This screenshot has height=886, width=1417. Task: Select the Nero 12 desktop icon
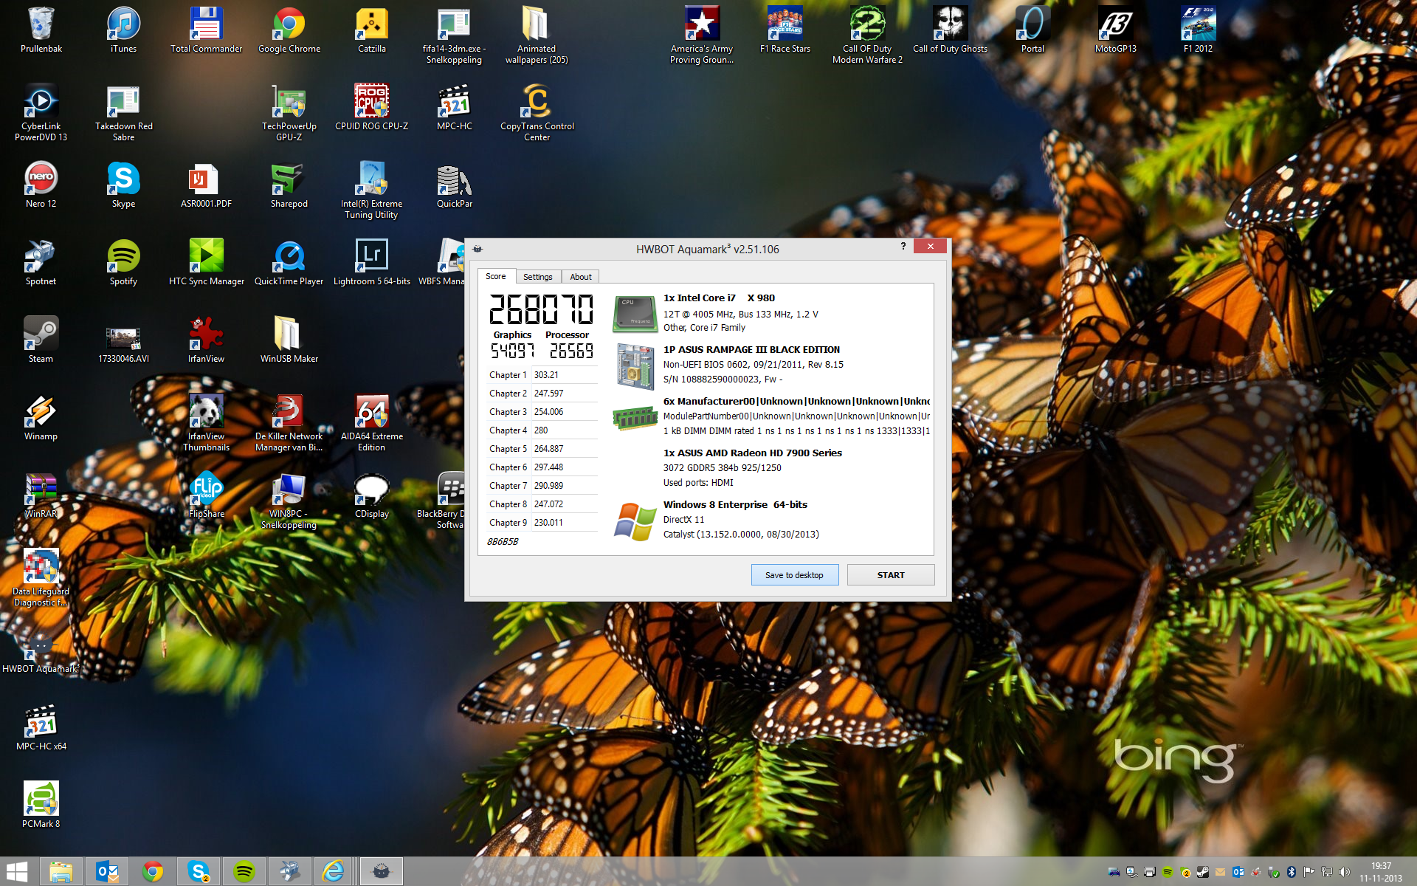pos(41,185)
